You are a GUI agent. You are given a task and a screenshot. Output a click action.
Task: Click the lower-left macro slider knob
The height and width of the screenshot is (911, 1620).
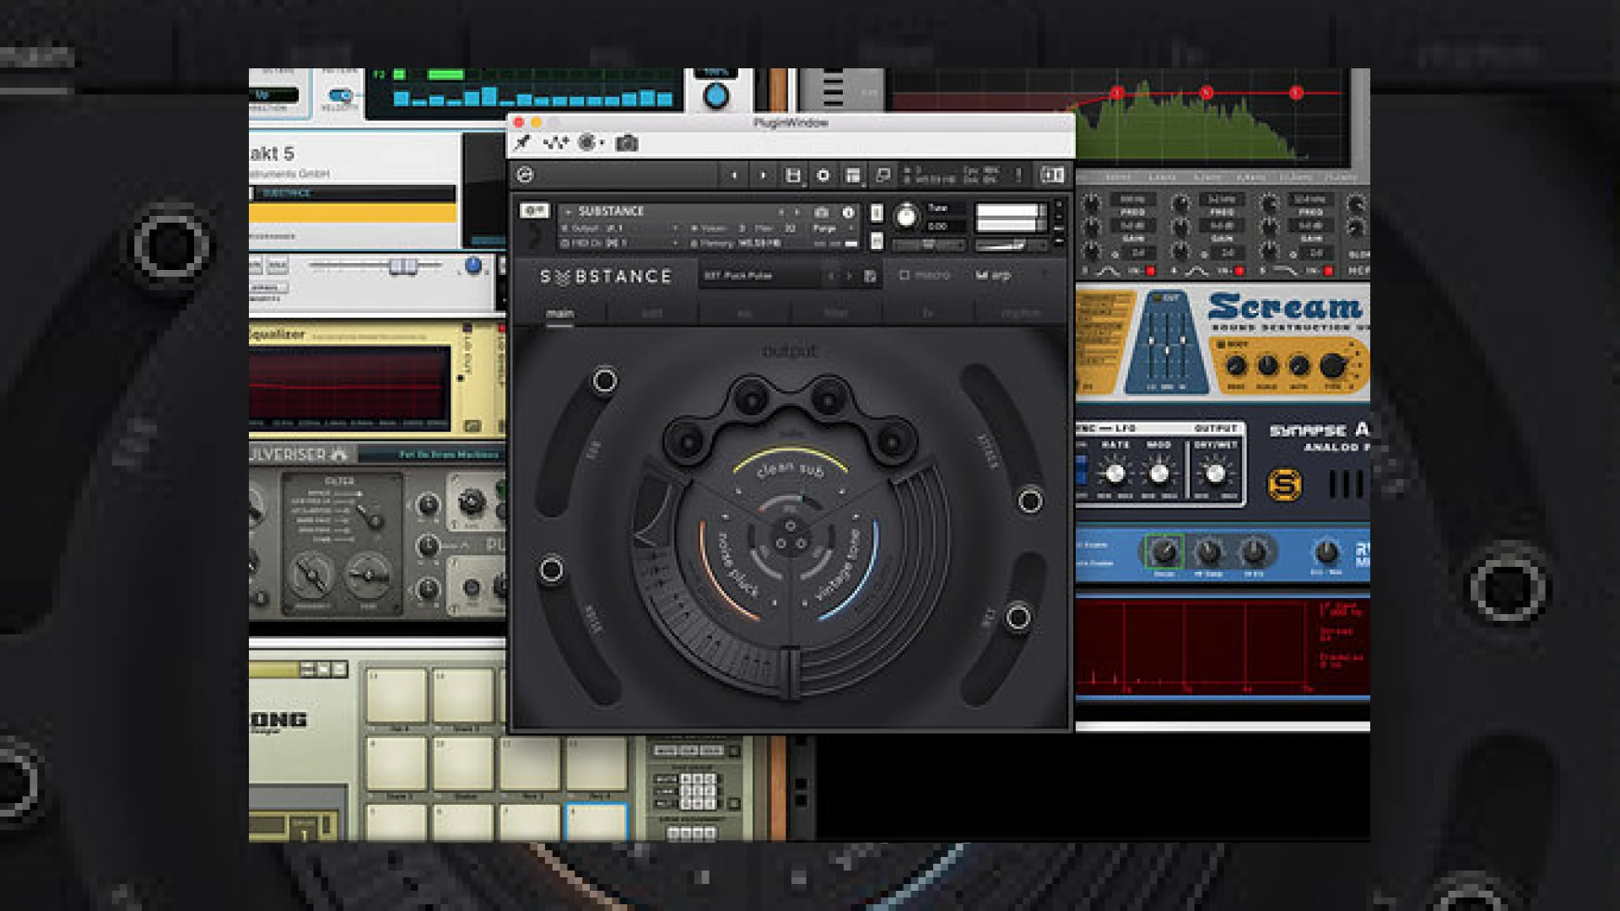pyautogui.click(x=551, y=570)
